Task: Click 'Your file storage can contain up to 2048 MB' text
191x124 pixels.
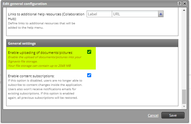Action: point(39,66)
